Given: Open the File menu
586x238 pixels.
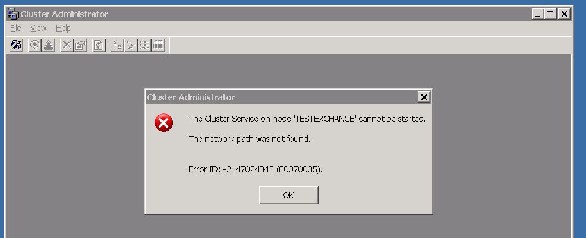Looking at the screenshot, I should click(15, 28).
